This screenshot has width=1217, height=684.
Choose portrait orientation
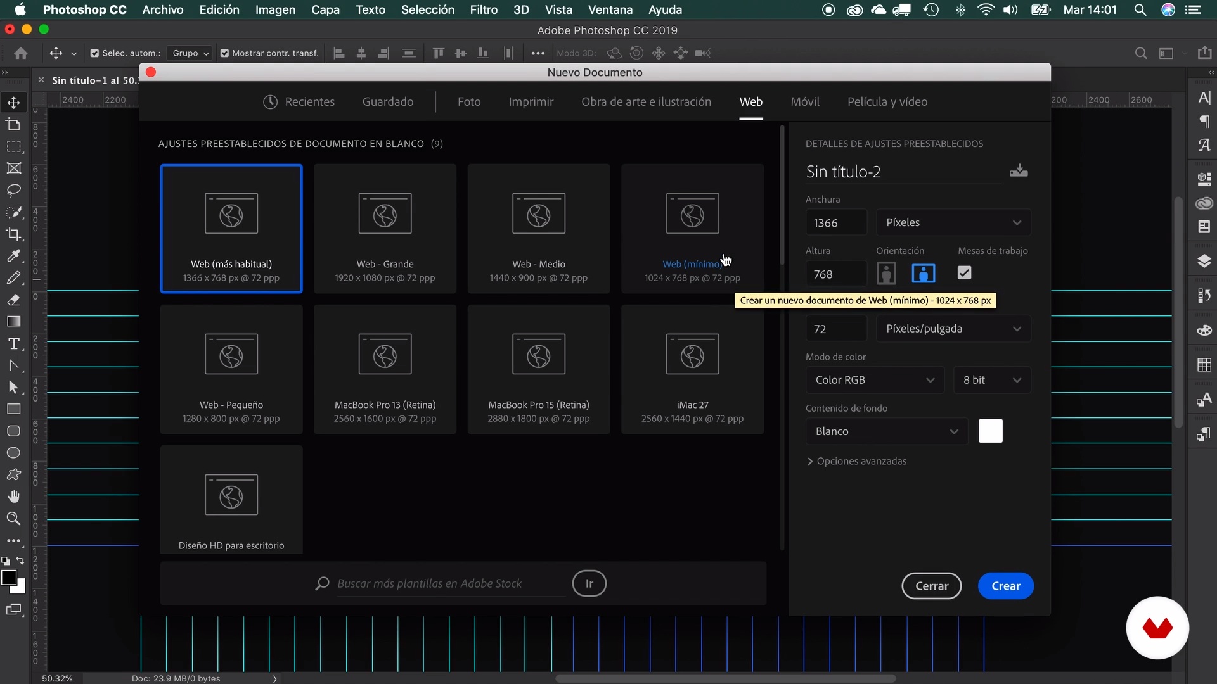click(886, 274)
